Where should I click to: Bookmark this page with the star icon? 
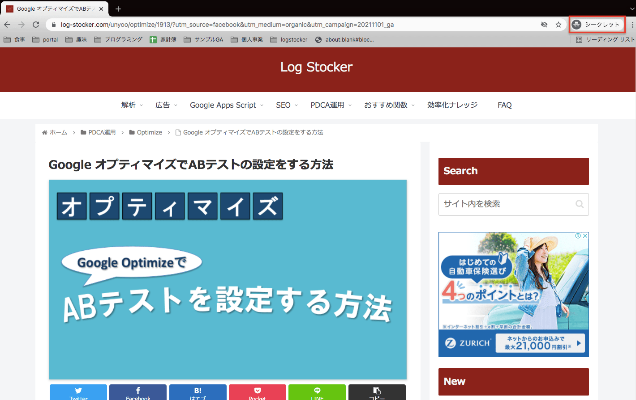point(559,25)
